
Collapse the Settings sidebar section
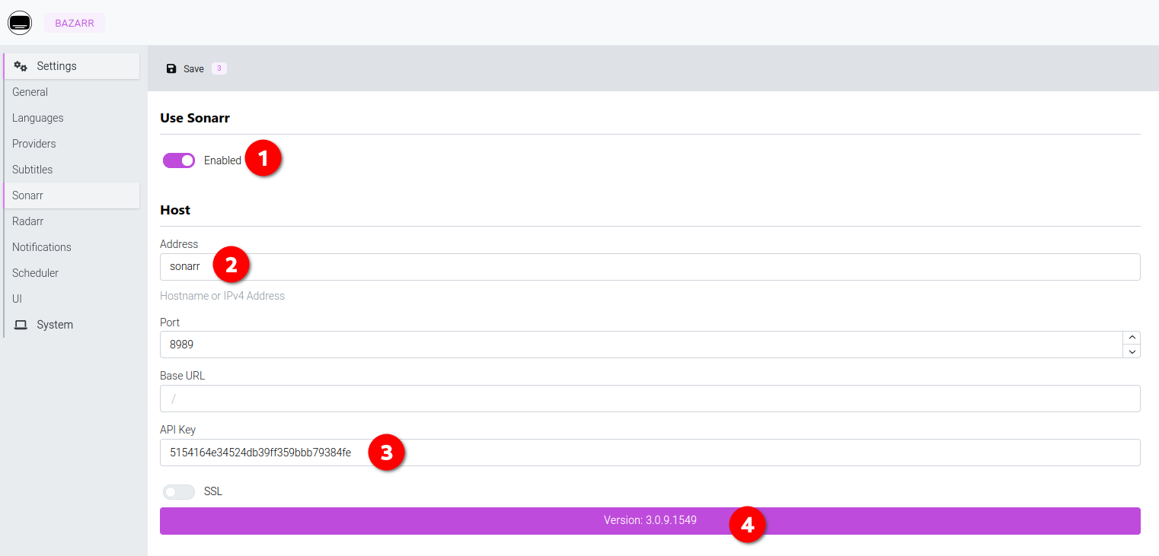point(72,66)
